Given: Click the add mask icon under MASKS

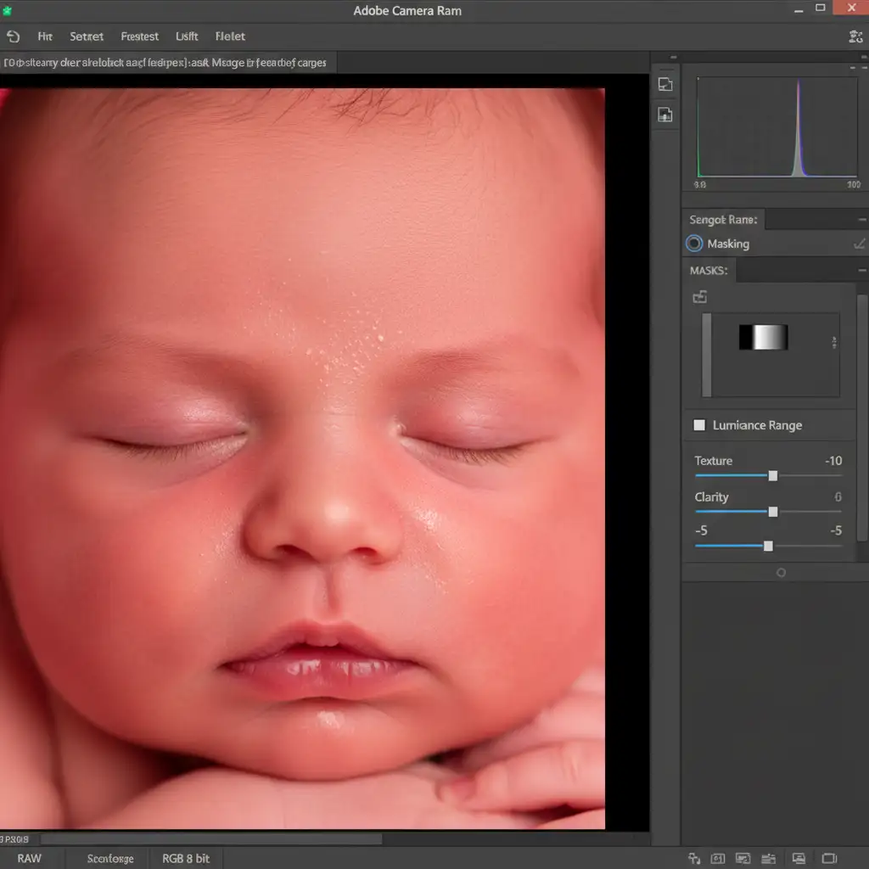Looking at the screenshot, I should click(700, 297).
